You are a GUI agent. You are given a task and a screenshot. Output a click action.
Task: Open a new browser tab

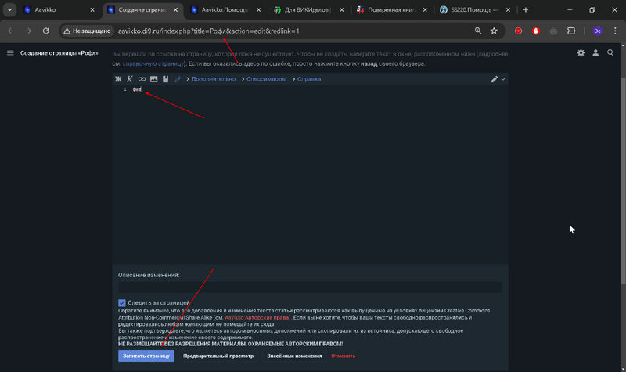[526, 9]
